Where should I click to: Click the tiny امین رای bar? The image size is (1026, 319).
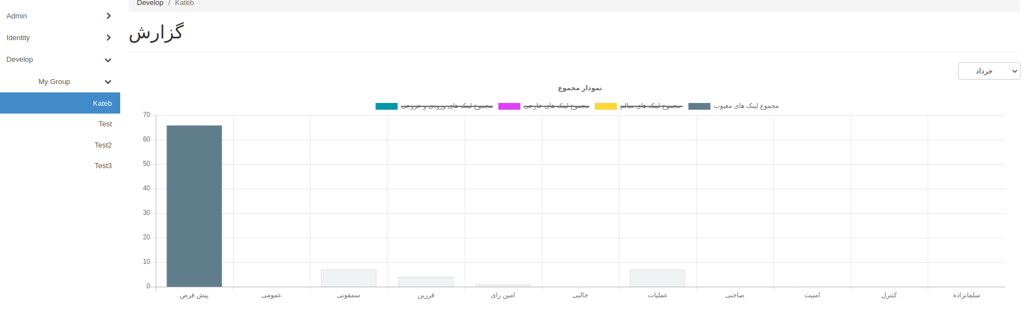[x=503, y=286]
